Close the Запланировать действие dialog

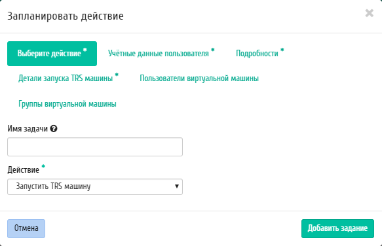pyautogui.click(x=370, y=13)
